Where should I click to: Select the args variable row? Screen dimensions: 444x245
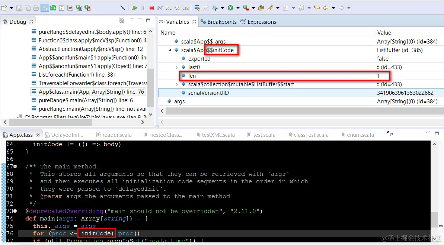301,101
